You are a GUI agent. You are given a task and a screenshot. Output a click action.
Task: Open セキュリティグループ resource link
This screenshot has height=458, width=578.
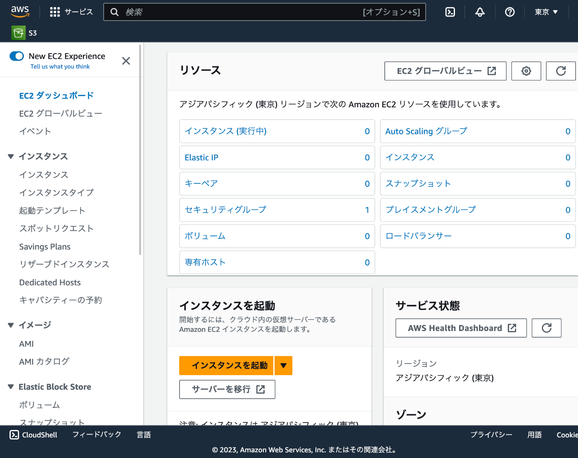(x=225, y=210)
